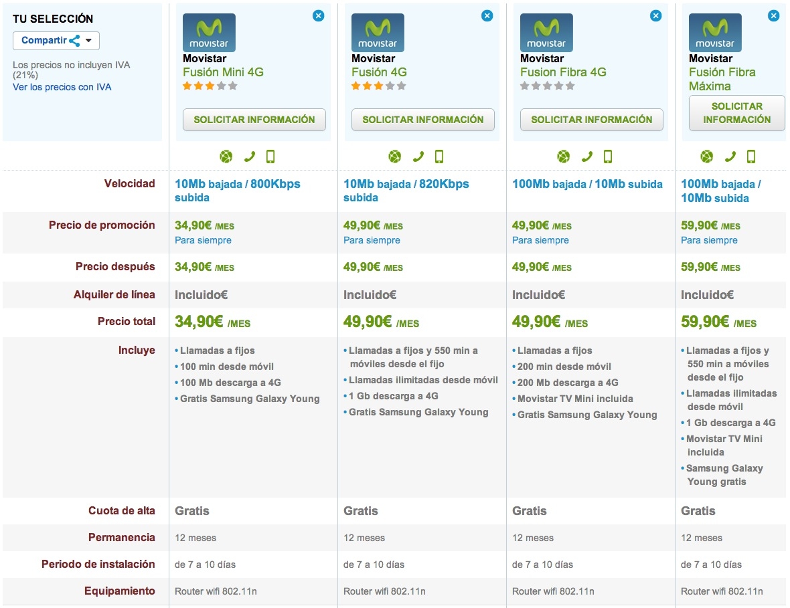Click the phone handset icon under Fusion Fibra 4G
The width and height of the screenshot is (790, 608).
[x=587, y=157]
